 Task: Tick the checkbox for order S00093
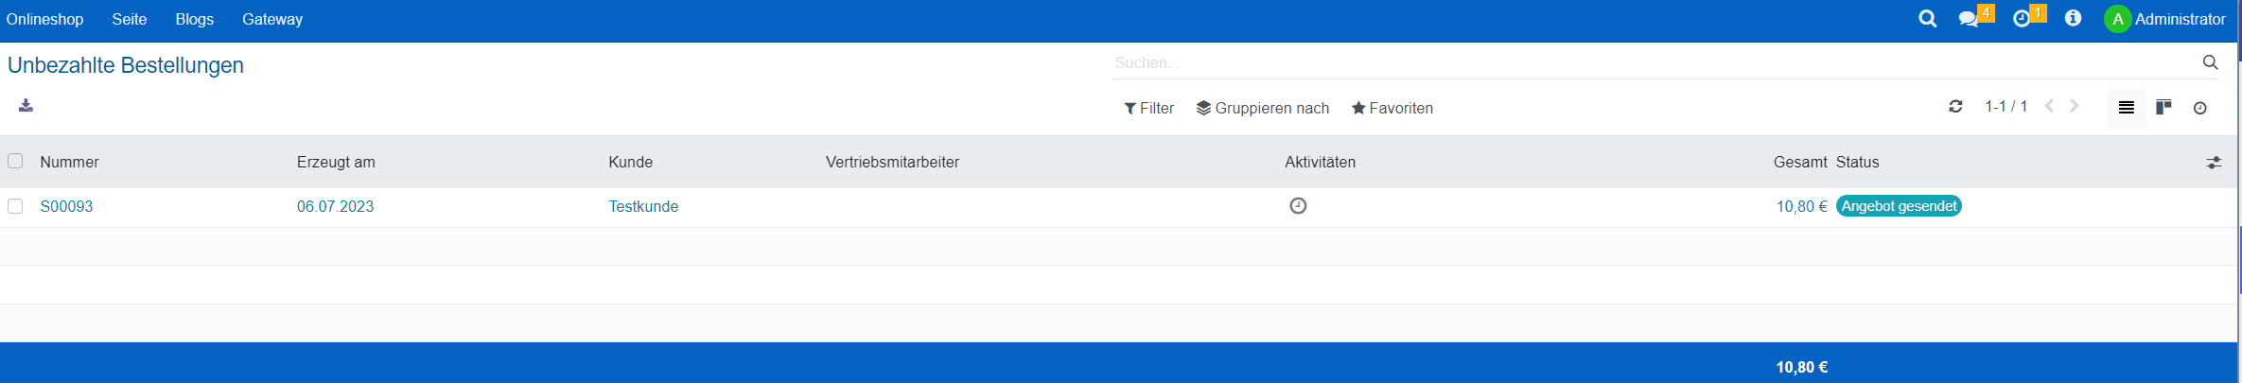[15, 206]
